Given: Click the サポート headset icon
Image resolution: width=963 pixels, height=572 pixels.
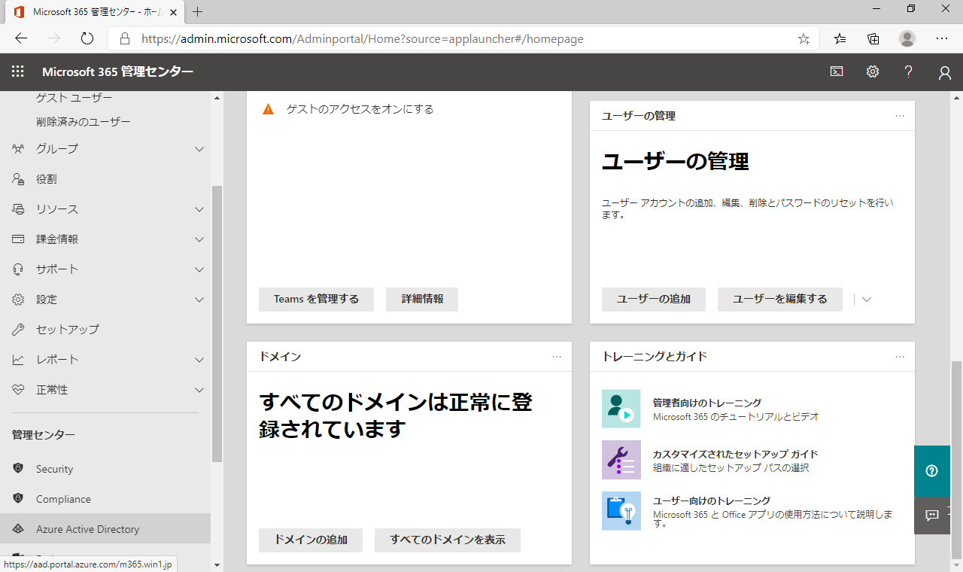Looking at the screenshot, I should [x=19, y=269].
